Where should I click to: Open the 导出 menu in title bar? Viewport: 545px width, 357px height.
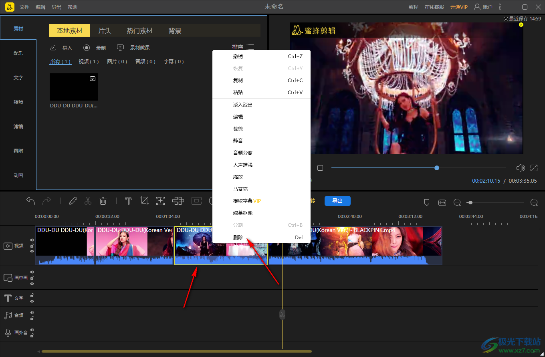[x=57, y=7]
